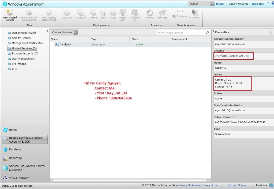The image size is (274, 189).
Task: Click the Configure OS icon
Action: [134, 13]
